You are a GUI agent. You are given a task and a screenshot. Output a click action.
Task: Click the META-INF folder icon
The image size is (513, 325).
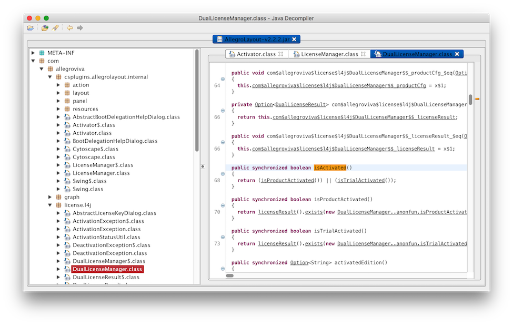point(42,53)
